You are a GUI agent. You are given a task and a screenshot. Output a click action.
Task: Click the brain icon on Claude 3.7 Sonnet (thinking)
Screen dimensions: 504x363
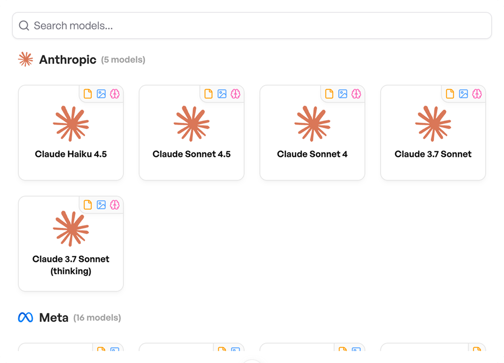pos(115,205)
